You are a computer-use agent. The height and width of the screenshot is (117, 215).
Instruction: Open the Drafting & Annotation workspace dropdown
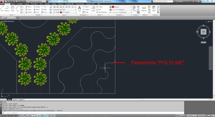(37, 1)
